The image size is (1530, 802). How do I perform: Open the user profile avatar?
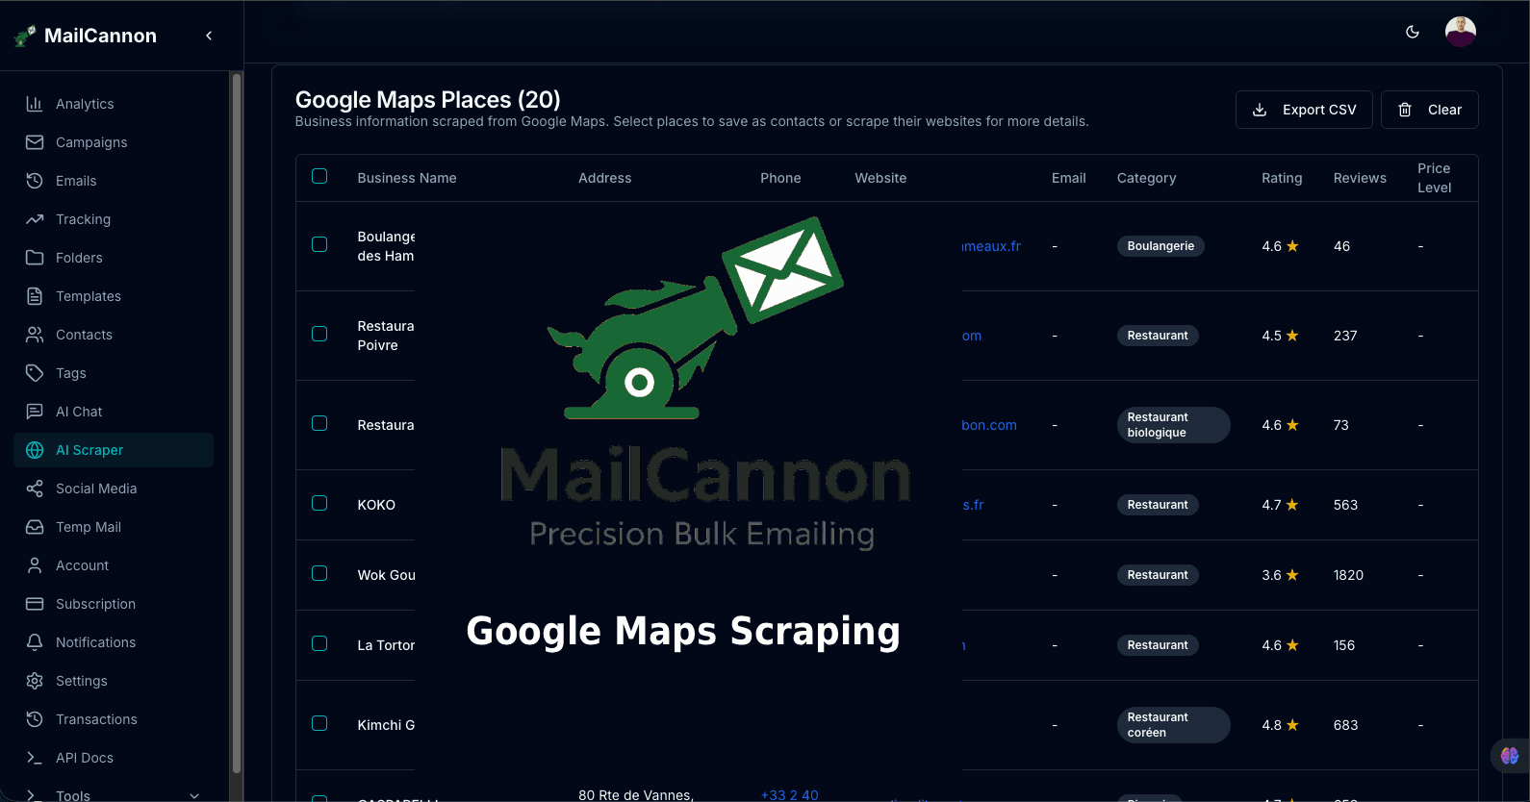pos(1461,32)
